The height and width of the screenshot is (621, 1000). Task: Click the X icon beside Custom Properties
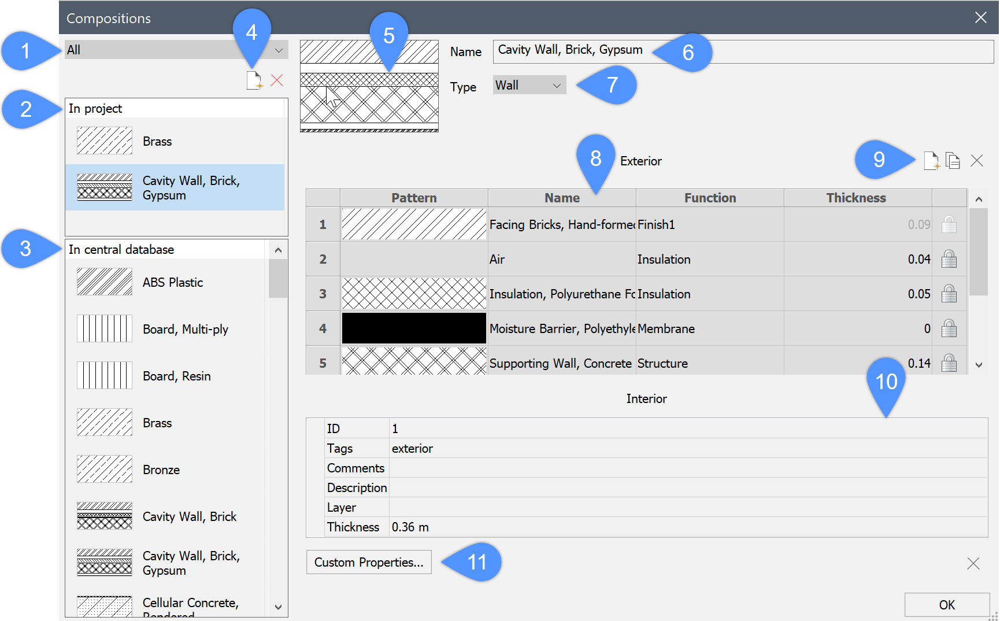coord(973,563)
